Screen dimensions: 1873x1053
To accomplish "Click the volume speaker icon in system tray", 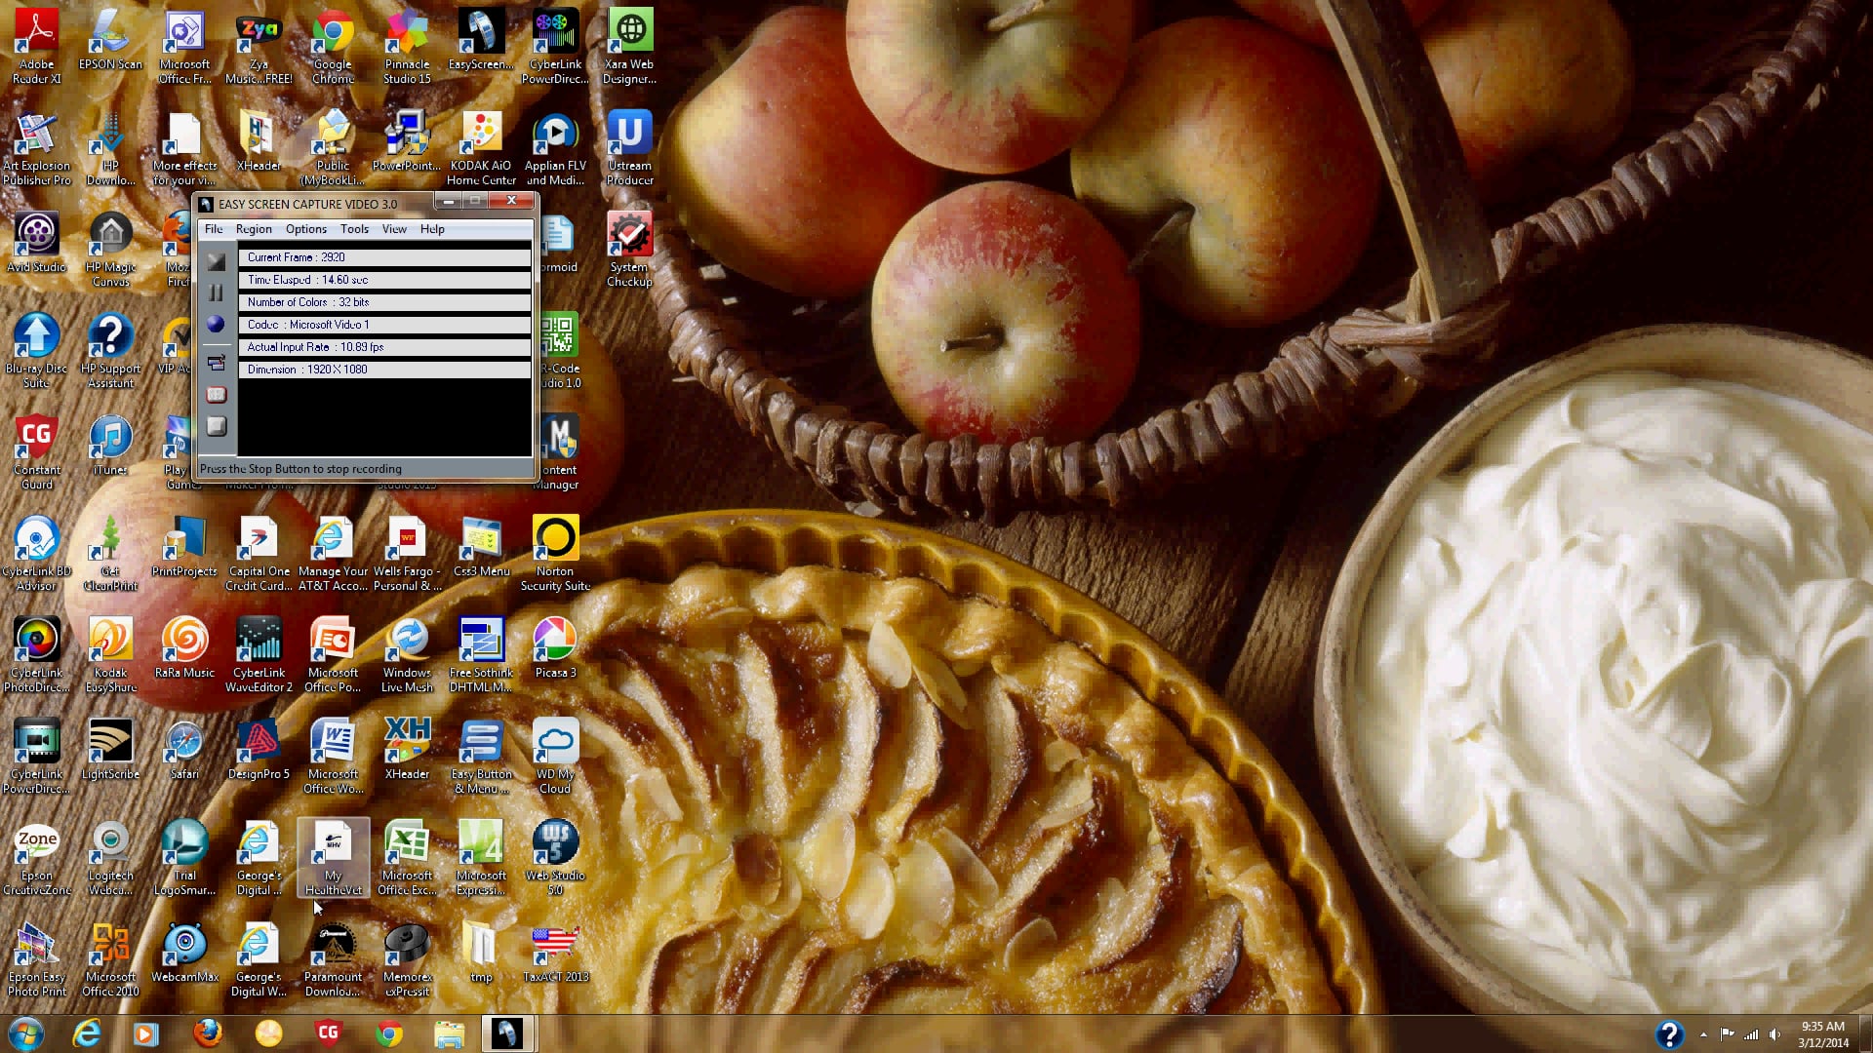I will [1774, 1034].
